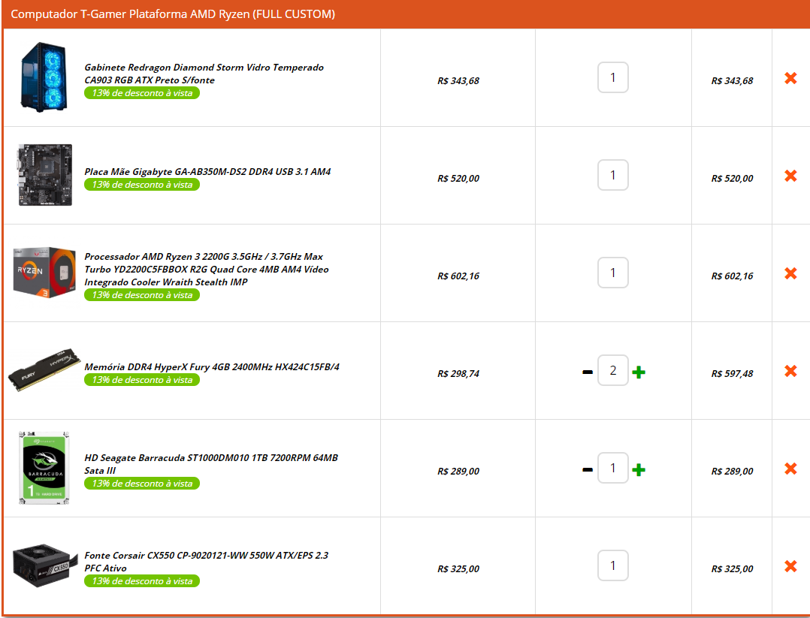Increase Seagate Barracuda HD quantity
This screenshot has width=810, height=618.
639,469
